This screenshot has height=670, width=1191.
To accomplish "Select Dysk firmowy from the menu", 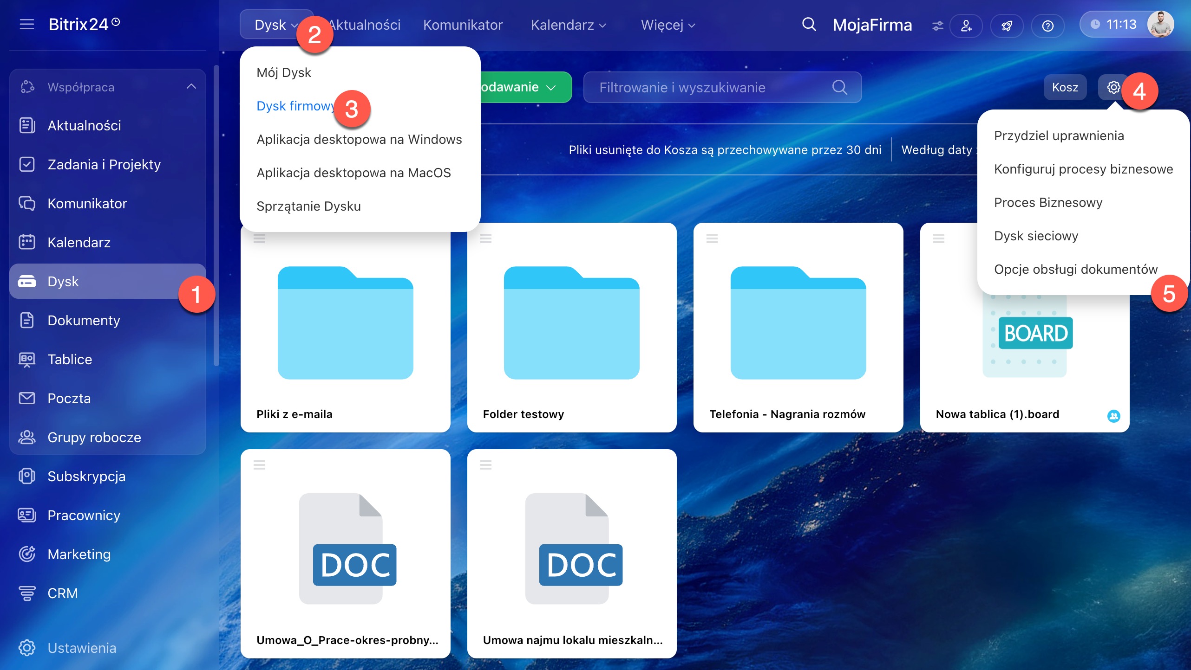I will (295, 106).
